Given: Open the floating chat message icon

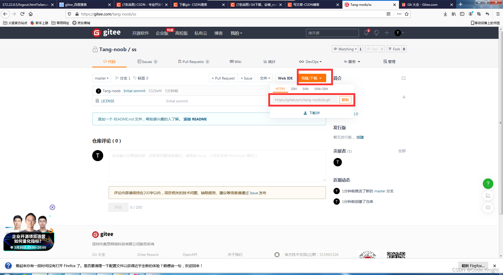Looking at the screenshot, I should [x=488, y=208].
